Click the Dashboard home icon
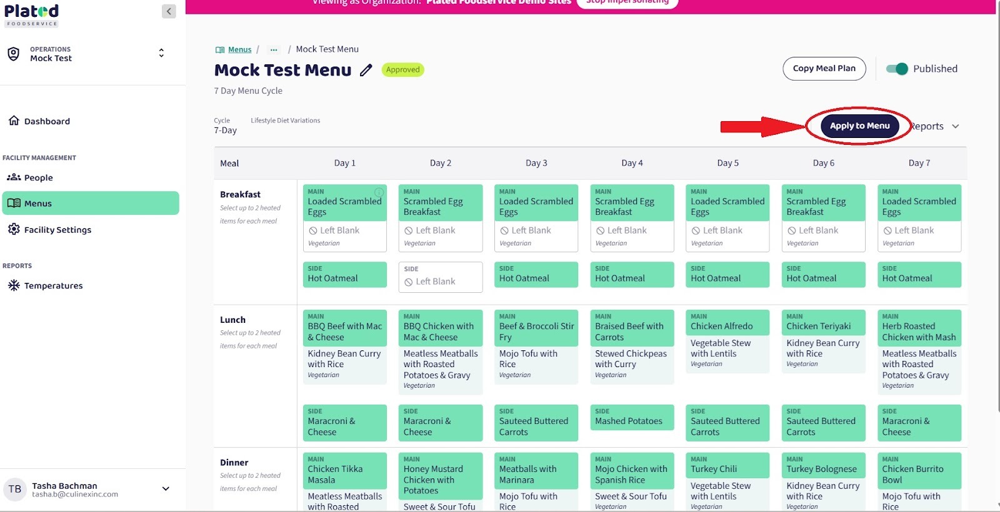1000x512 pixels. [x=14, y=121]
